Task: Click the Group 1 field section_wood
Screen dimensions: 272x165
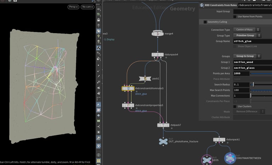Action: point(253,62)
